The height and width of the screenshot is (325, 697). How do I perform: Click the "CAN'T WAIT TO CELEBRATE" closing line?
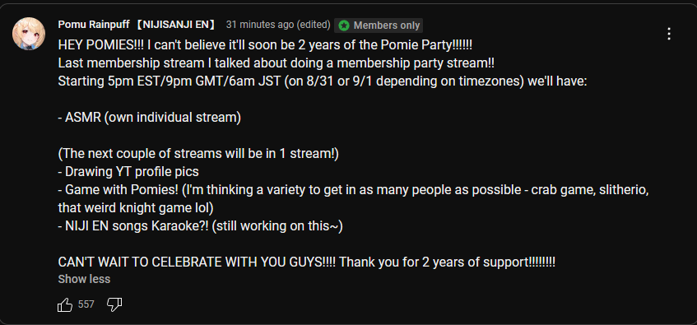tap(307, 262)
